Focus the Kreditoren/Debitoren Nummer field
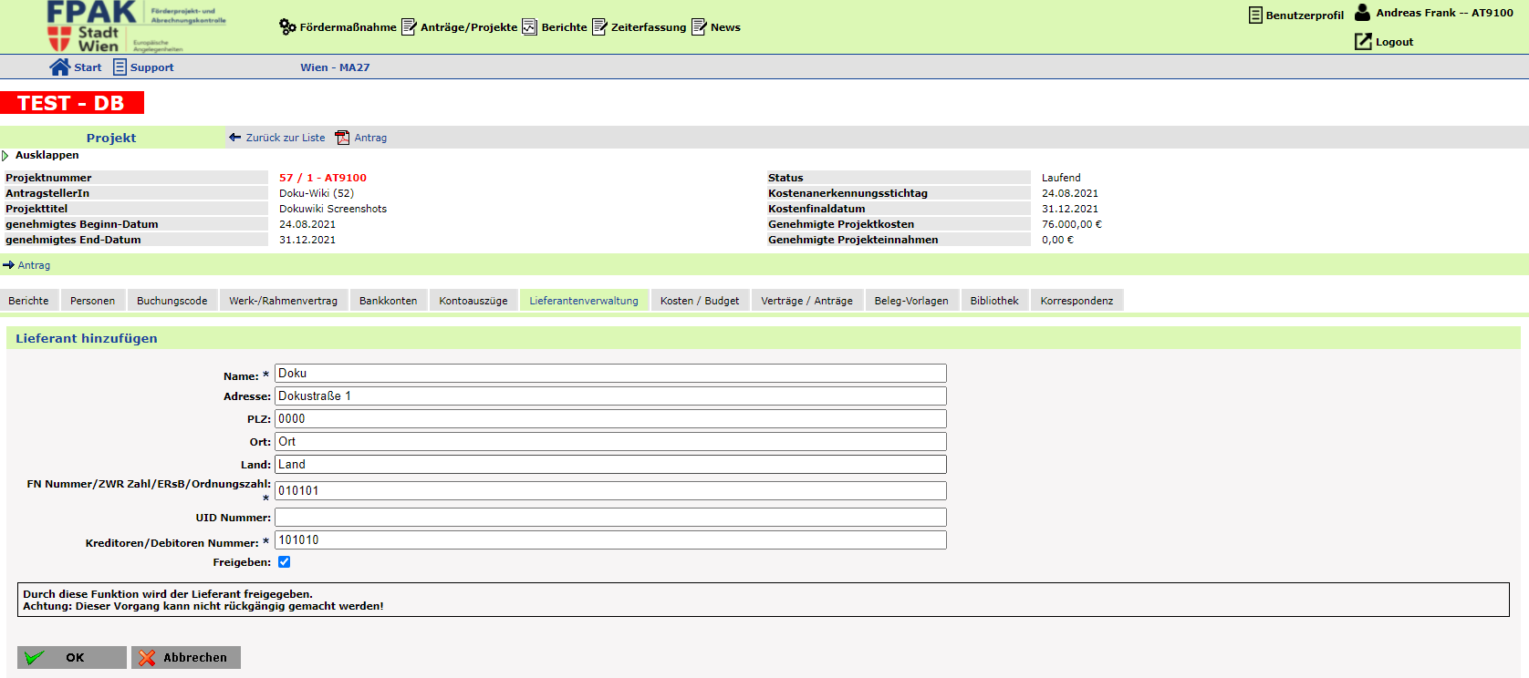This screenshot has width=1529, height=678. (x=609, y=540)
